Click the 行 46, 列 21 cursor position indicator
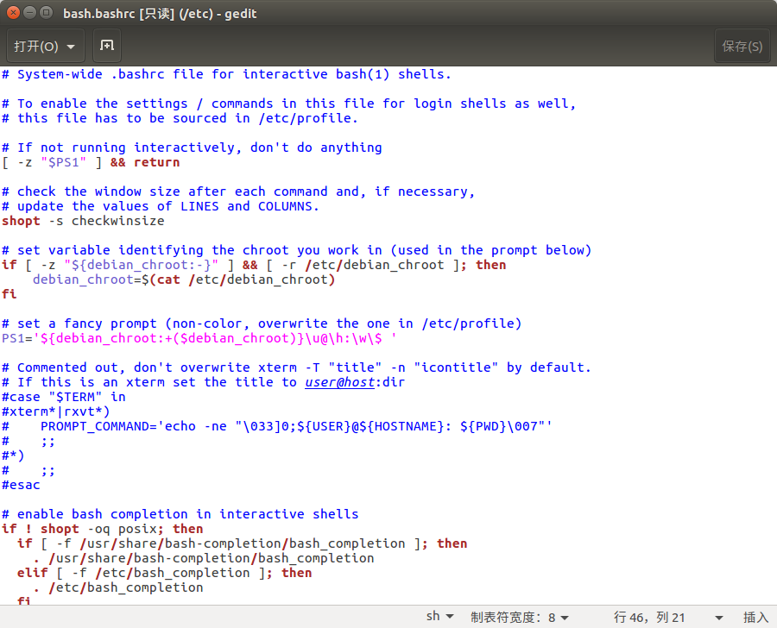Screen dimensions: 777x628 pyautogui.click(x=649, y=617)
